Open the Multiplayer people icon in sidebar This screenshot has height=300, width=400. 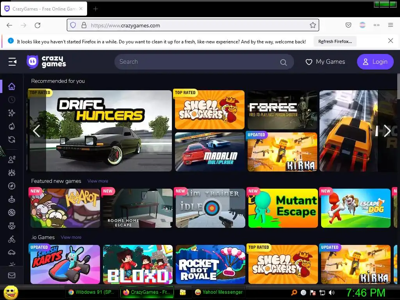(12, 159)
